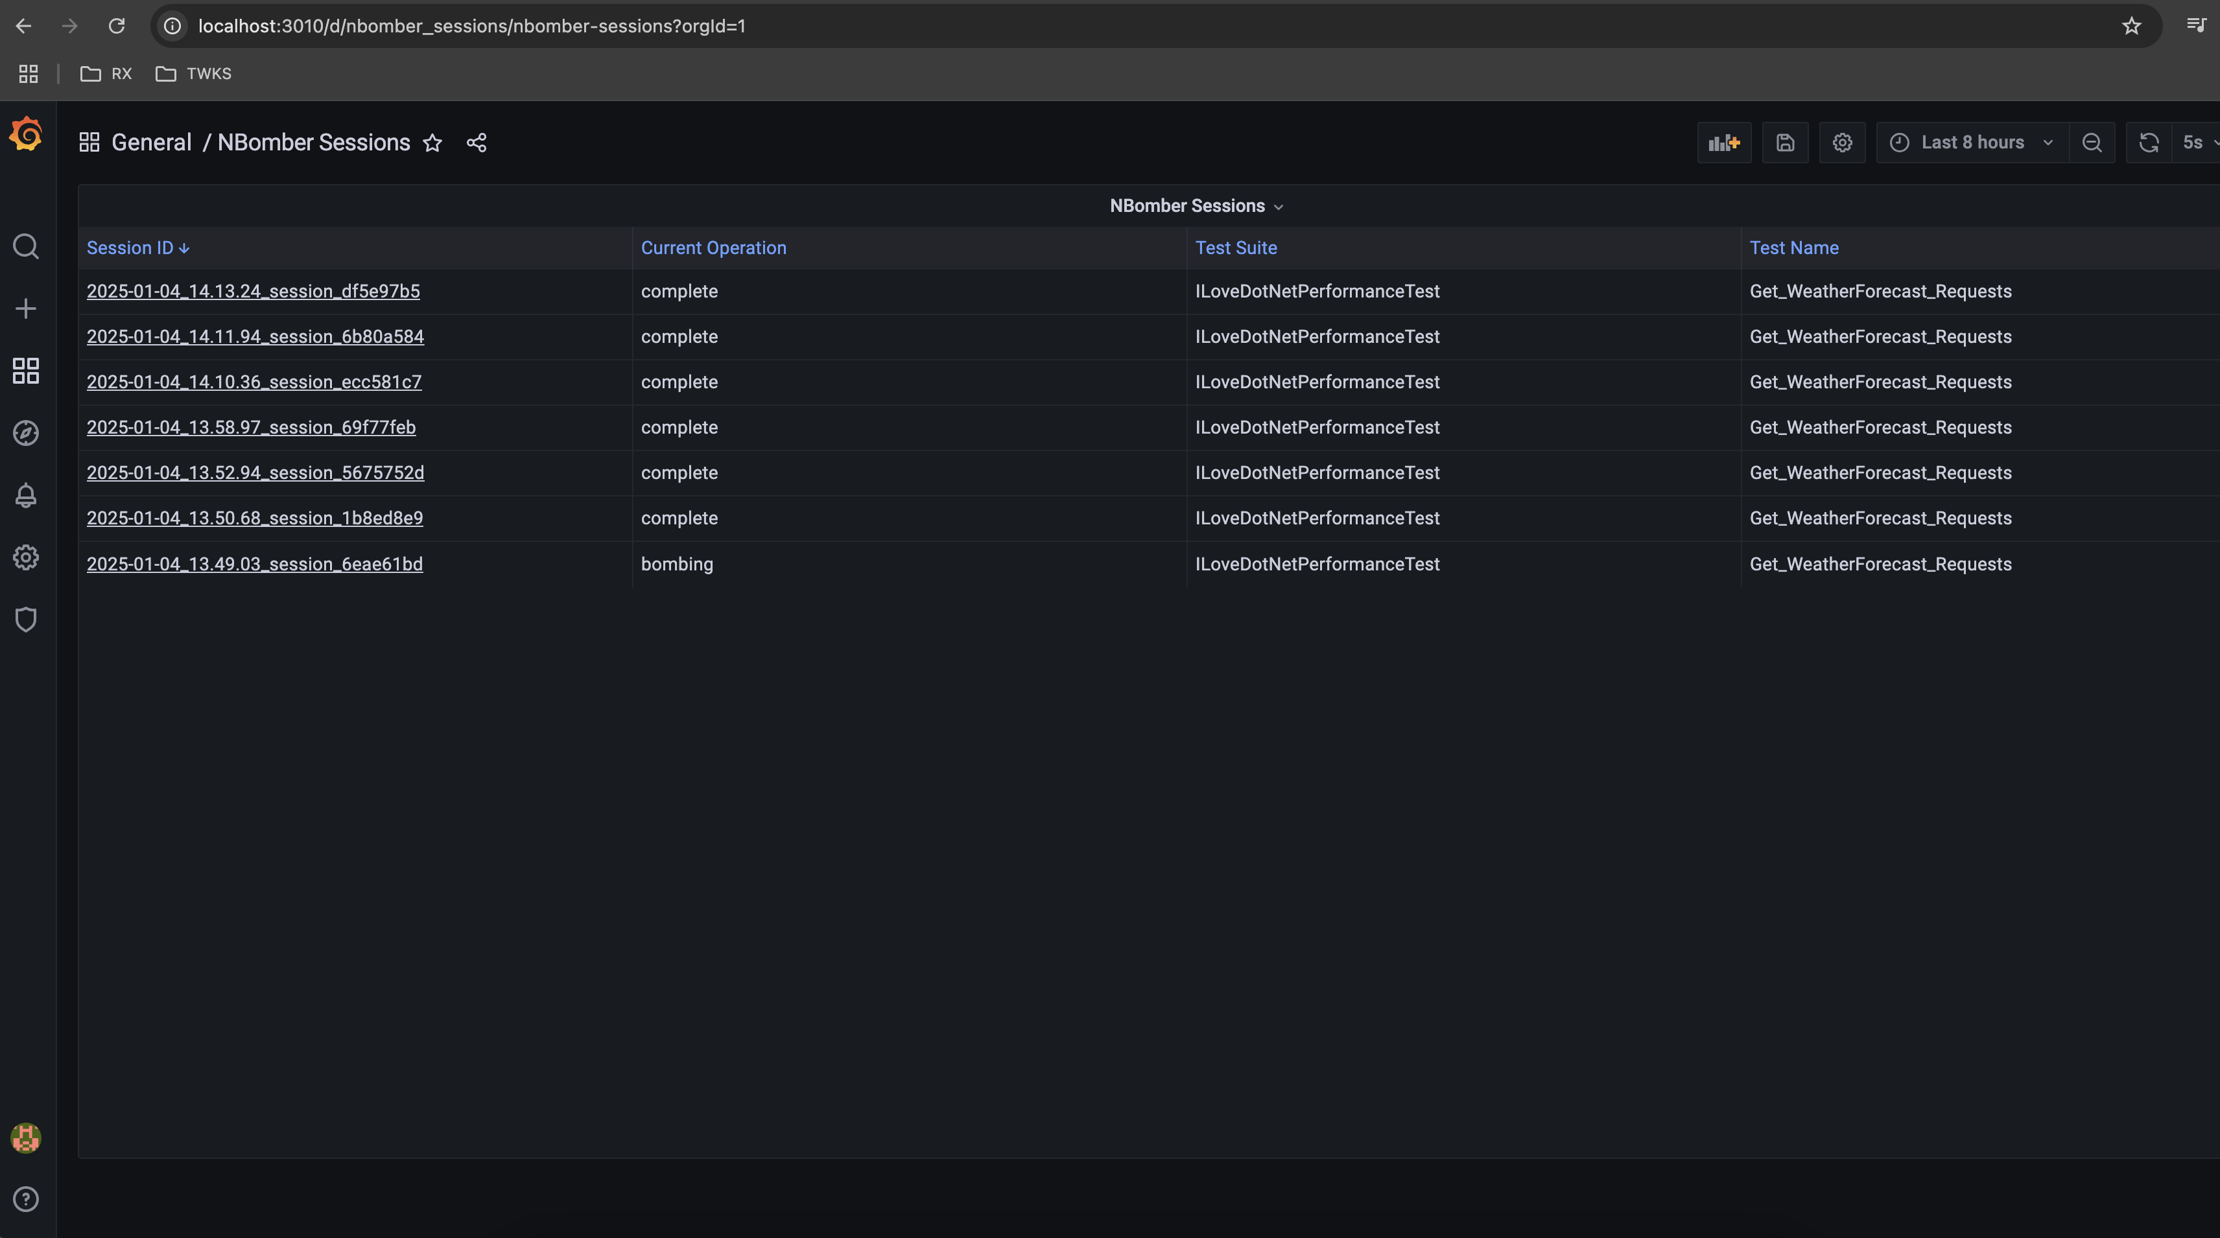
Task: Open the Explore compass icon
Action: (x=26, y=432)
